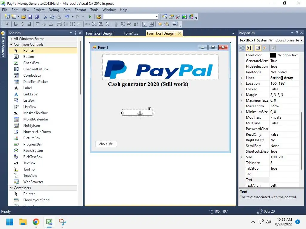The height and width of the screenshot is (229, 306).
Task: Click the Properties panel vertical scrollbar
Action: (302, 141)
